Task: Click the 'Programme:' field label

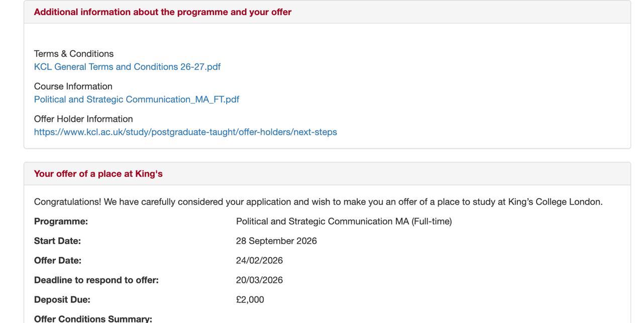Action: [x=61, y=221]
